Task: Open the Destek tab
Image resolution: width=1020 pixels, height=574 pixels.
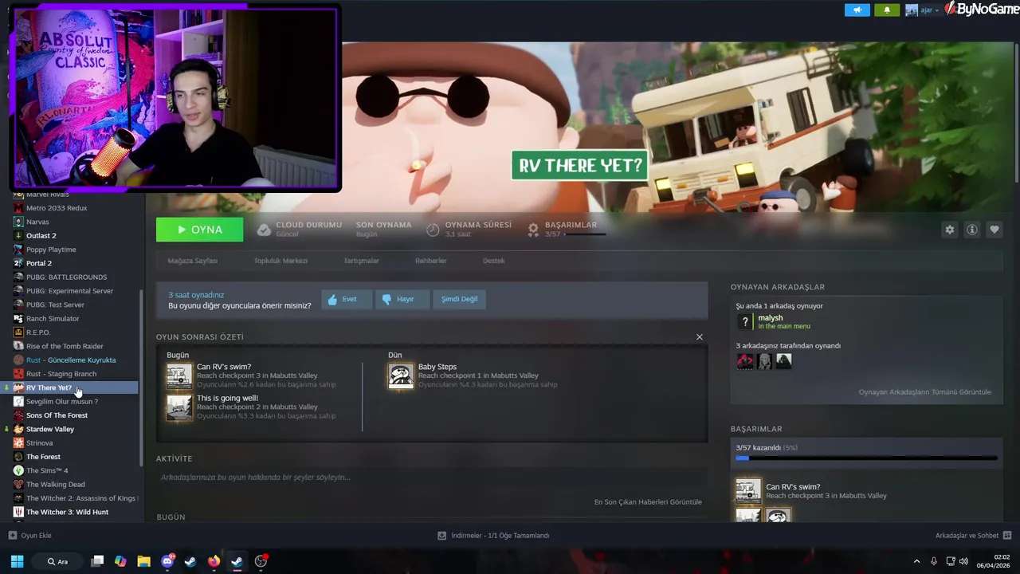Action: 493,261
